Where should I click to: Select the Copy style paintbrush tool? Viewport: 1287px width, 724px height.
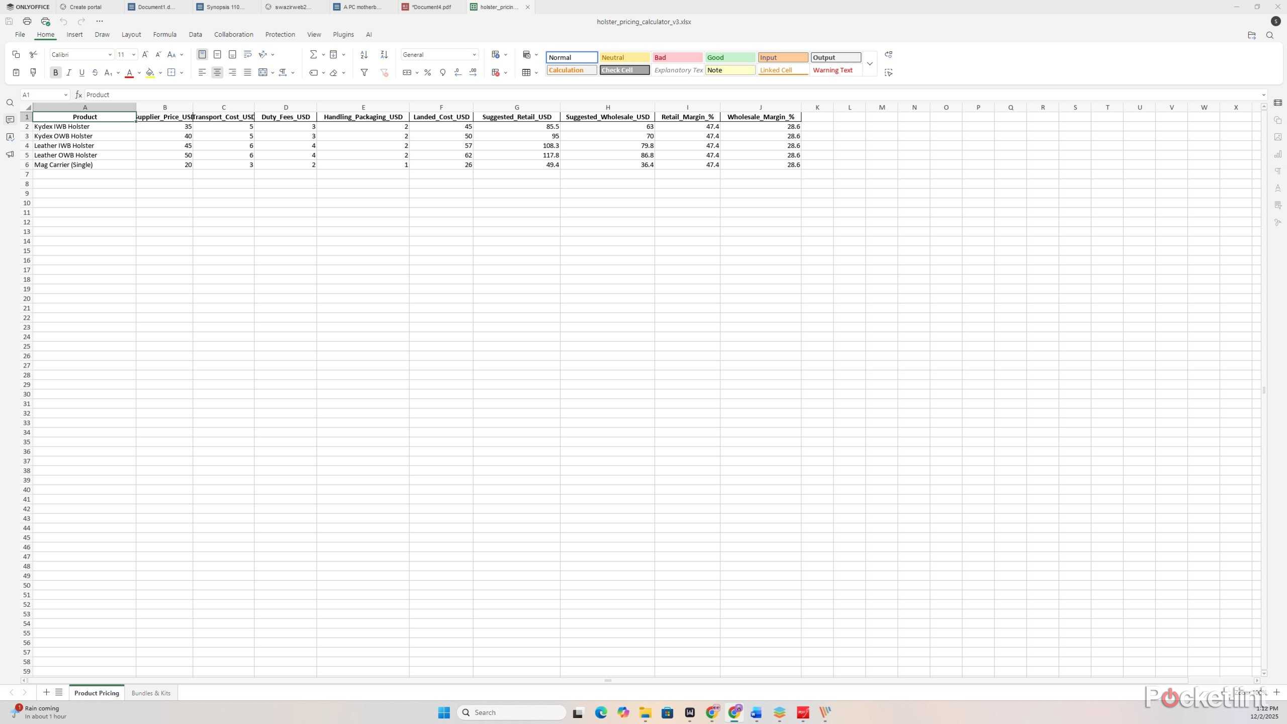click(x=33, y=72)
